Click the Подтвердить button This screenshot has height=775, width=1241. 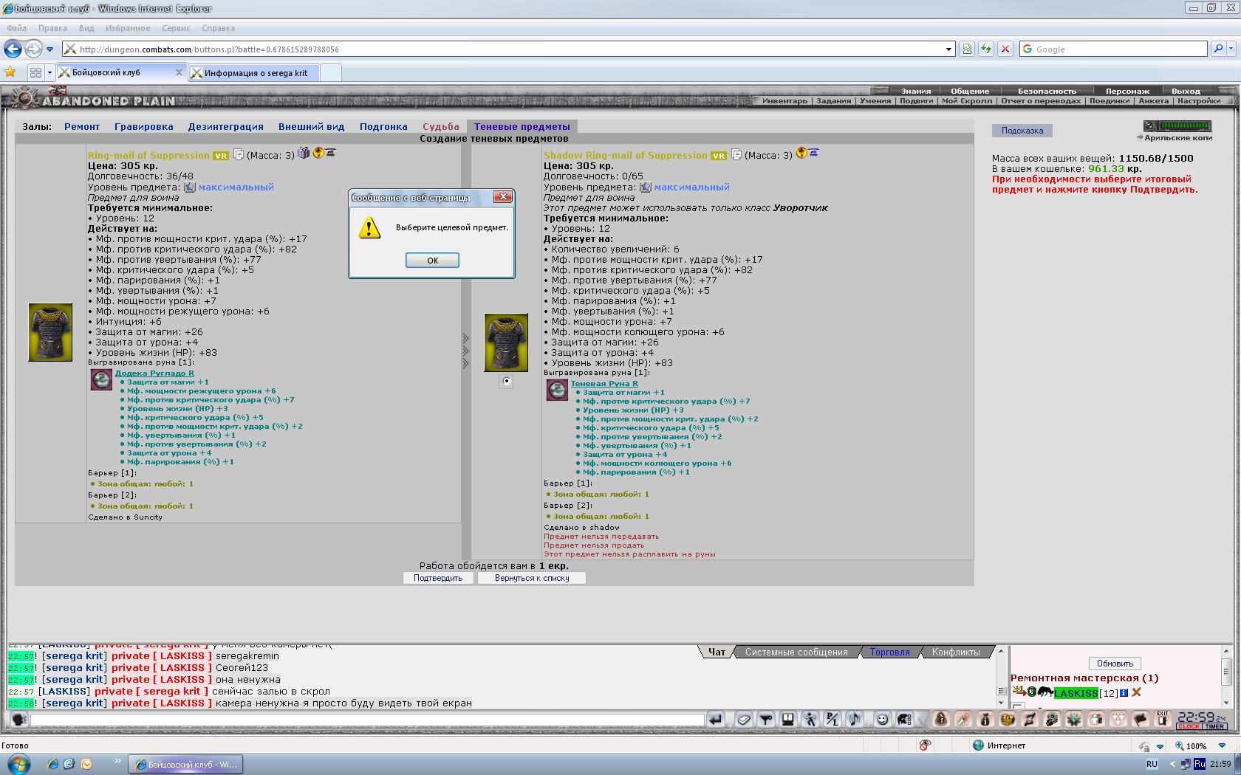[438, 578]
